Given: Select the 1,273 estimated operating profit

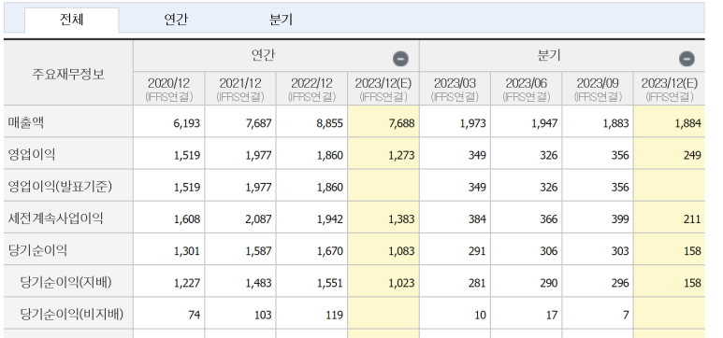Looking at the screenshot, I should point(401,155).
